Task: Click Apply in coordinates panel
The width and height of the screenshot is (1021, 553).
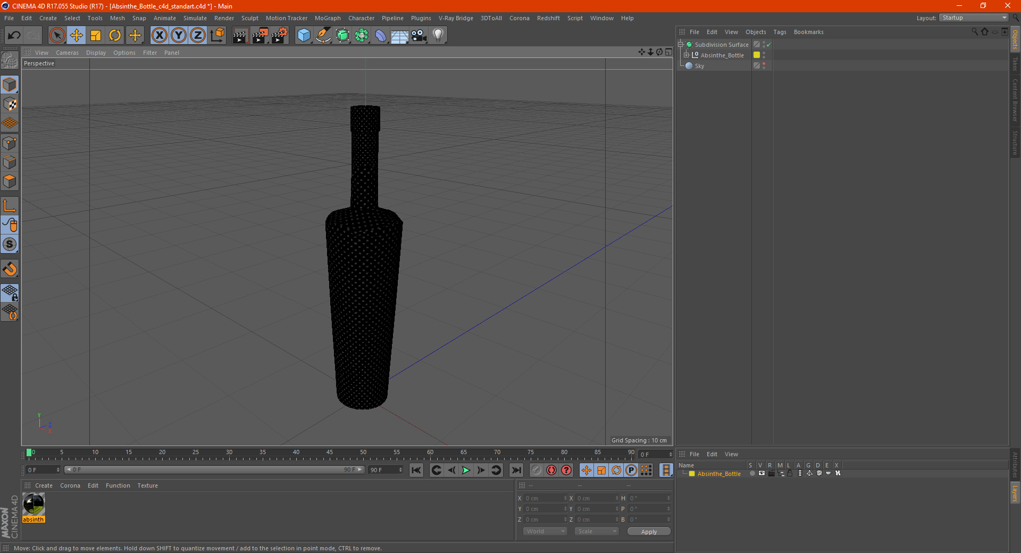Action: (x=649, y=532)
